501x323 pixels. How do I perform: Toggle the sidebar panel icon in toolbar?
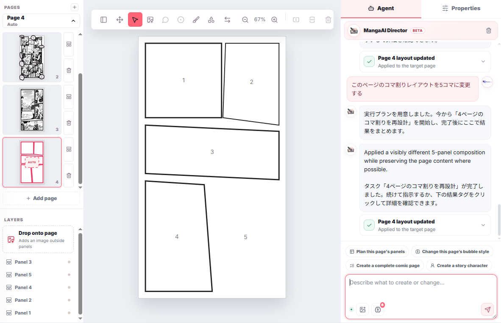(x=103, y=20)
